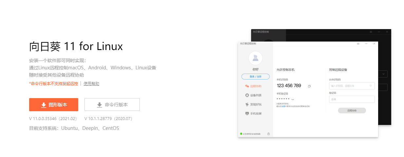The height and width of the screenshot is (157, 404).
Task: Click the 向日葵 11 for Linux heading
Action: pyautogui.click(x=76, y=46)
